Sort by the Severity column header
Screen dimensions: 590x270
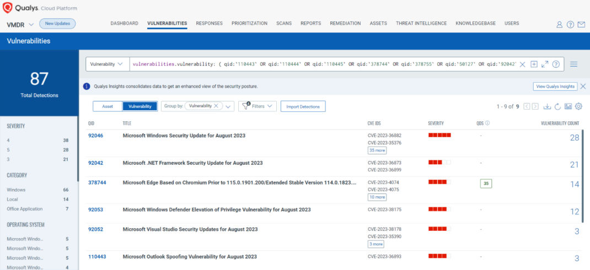point(436,123)
